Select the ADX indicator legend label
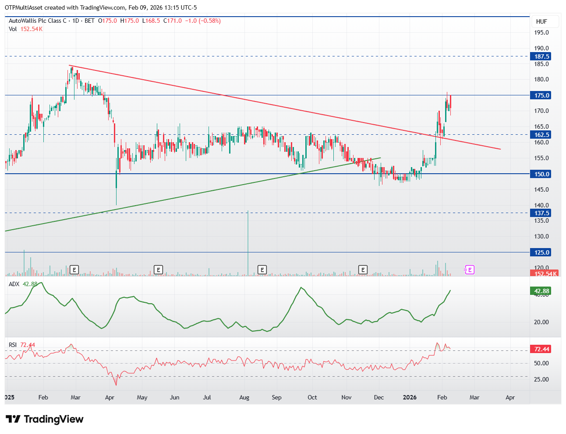Screen dimensions: 566x434 coord(14,284)
